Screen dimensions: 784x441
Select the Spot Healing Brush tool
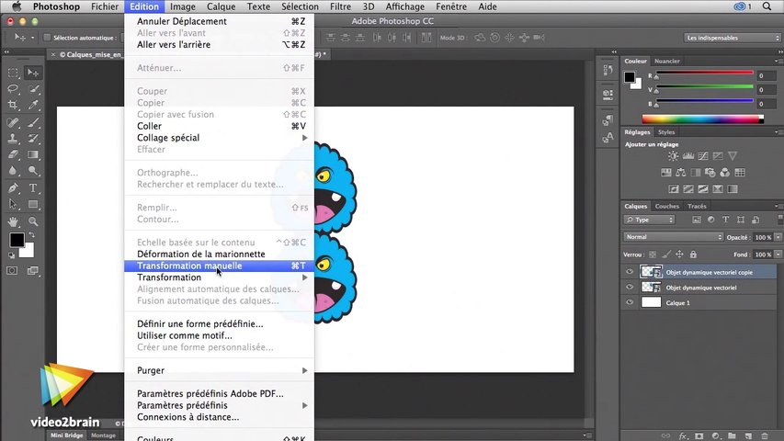point(13,122)
